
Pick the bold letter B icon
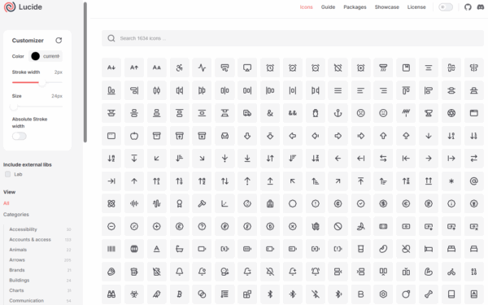point(360,294)
